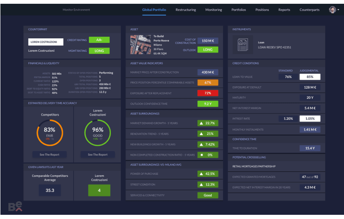
Task: Open the Counterparts tab
Action: pyautogui.click(x=309, y=10)
